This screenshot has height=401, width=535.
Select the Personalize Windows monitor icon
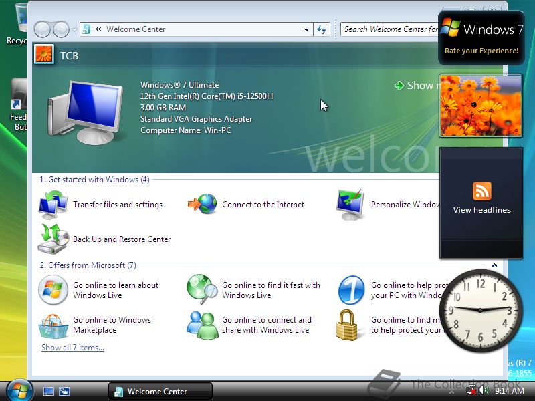pos(350,205)
